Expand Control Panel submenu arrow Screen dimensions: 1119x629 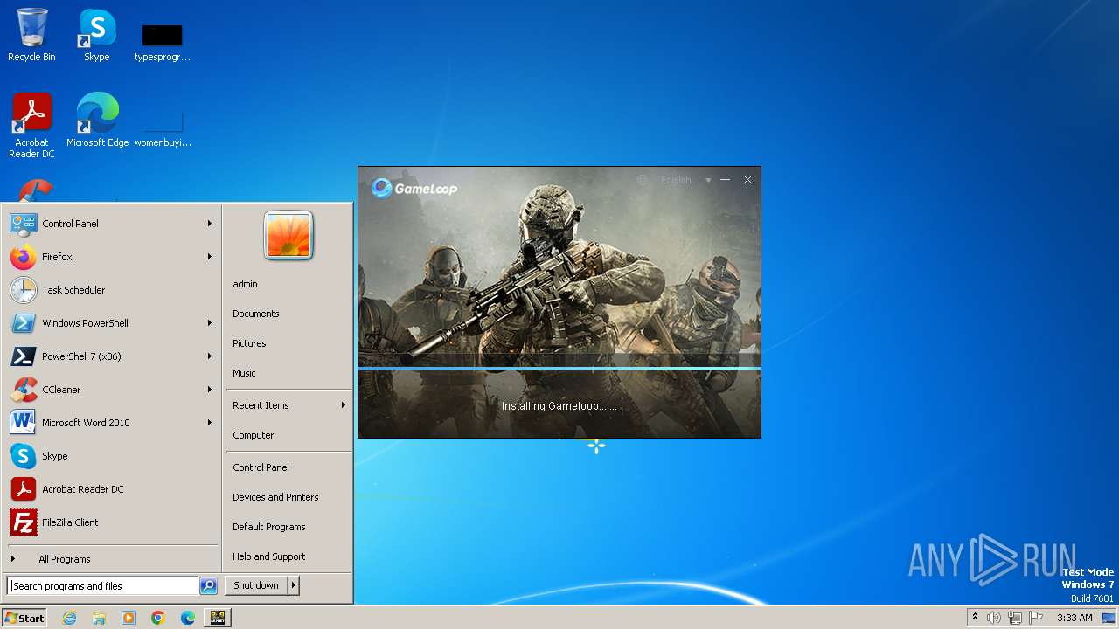[210, 224]
